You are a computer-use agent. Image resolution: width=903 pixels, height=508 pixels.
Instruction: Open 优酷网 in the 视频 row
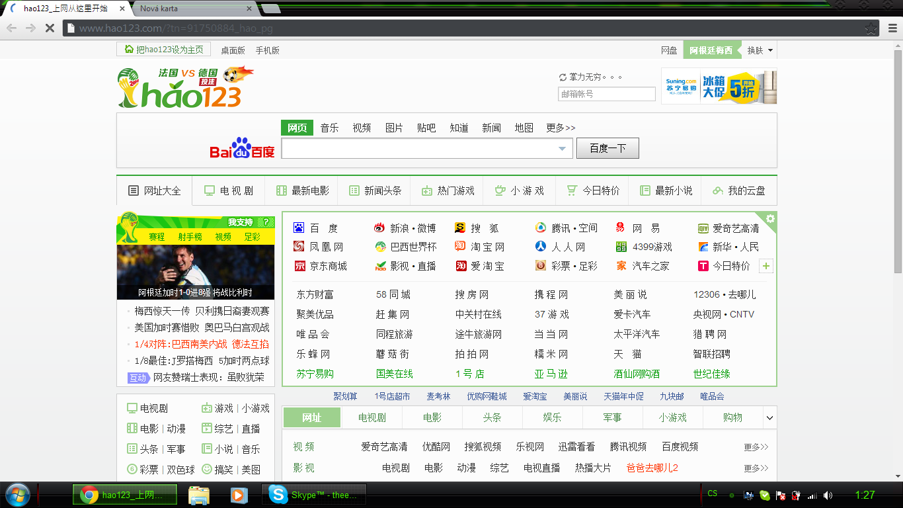(436, 447)
